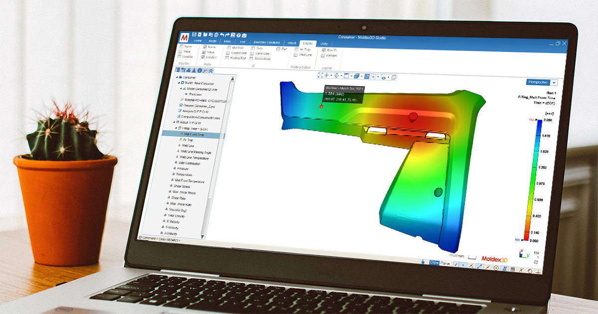Switch to the Utility ribbon tab
The width and height of the screenshot is (598, 314).
[x=324, y=44]
